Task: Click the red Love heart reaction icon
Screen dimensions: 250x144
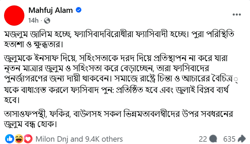Action: 28,138
